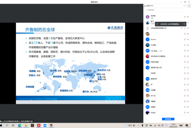
Task: Click the camera-off icon in 山东安舜制药有限公司's row
Action: [188, 28]
